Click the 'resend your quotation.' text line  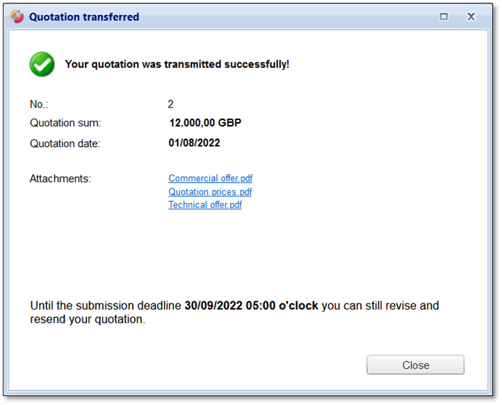click(x=88, y=319)
